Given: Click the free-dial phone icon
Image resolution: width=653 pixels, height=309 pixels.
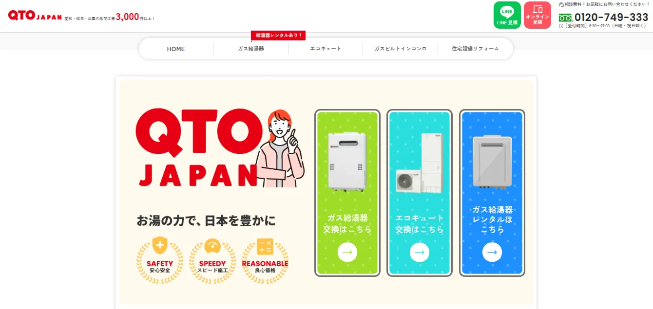Looking at the screenshot, I should [x=565, y=18].
